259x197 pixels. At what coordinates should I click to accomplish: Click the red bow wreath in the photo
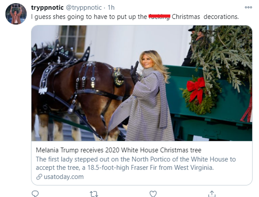(x=197, y=90)
